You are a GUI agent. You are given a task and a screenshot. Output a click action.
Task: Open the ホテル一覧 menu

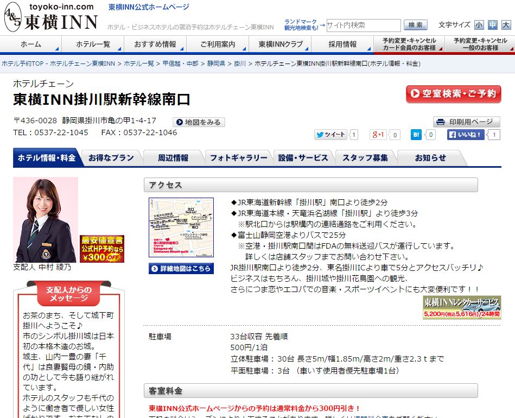93,45
